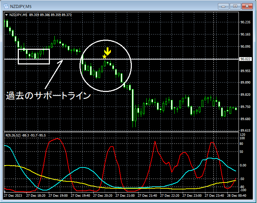Click the NZDJPY,M5 title bar text
This screenshot has height=203, width=257.
click(x=21, y=7)
